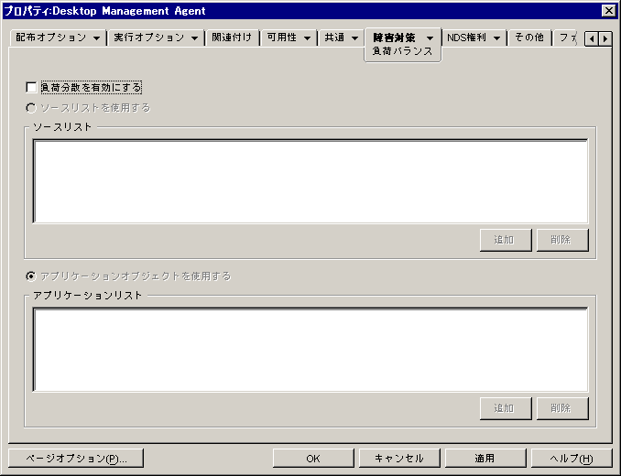This screenshot has width=621, height=476.
Task: Expand the 障害対策 tab dropdown arrow
Action: [x=430, y=38]
